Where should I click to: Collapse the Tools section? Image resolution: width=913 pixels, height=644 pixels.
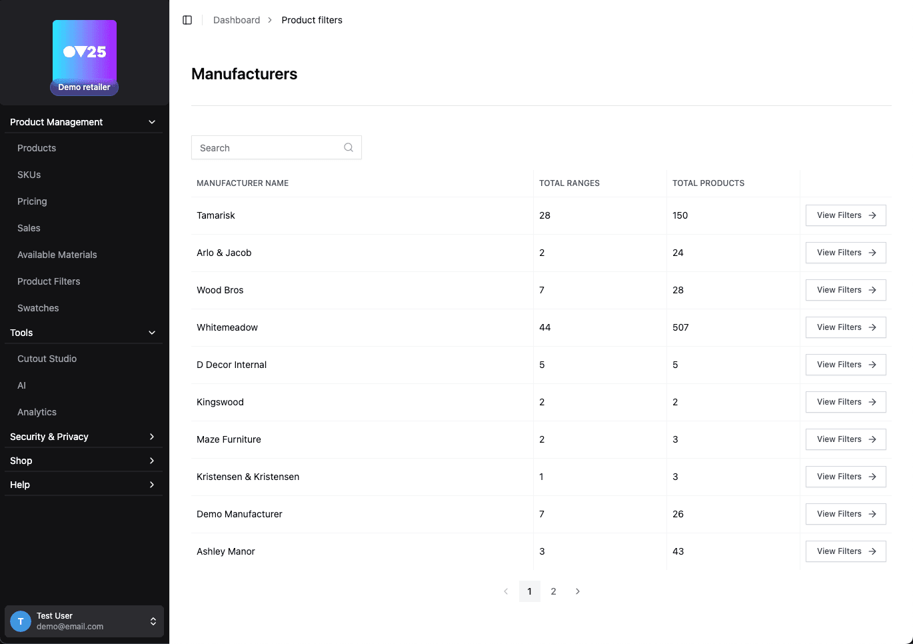pos(151,333)
